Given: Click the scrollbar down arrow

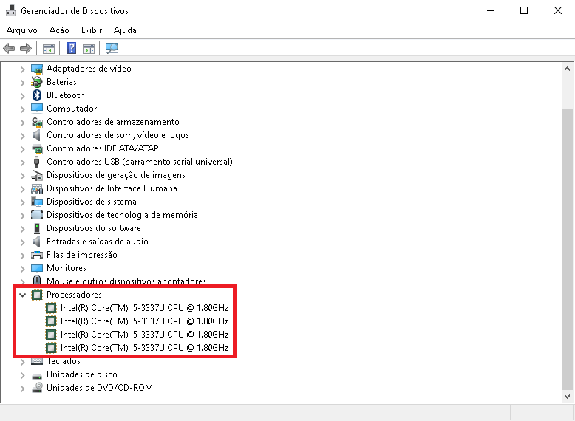Looking at the screenshot, I should tap(567, 396).
